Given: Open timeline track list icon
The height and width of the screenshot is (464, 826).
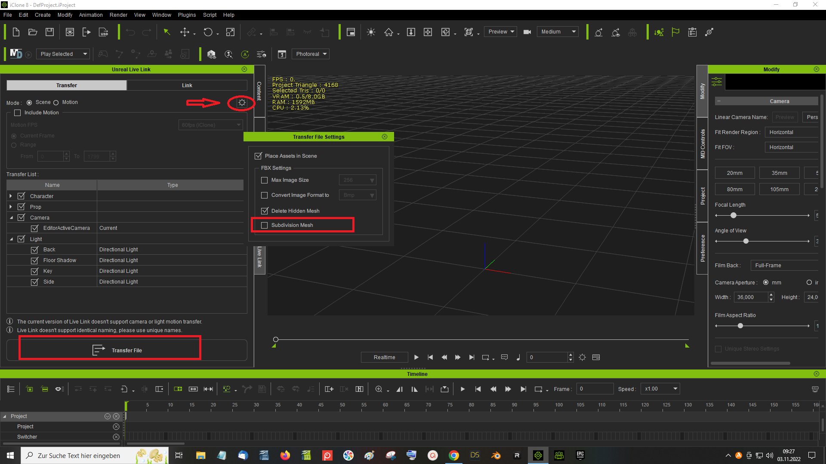Looking at the screenshot, I should point(11,389).
